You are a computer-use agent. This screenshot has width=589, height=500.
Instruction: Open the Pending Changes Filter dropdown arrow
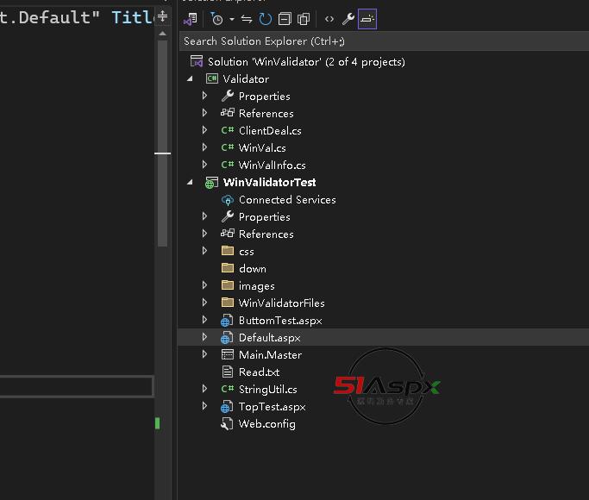pos(232,19)
